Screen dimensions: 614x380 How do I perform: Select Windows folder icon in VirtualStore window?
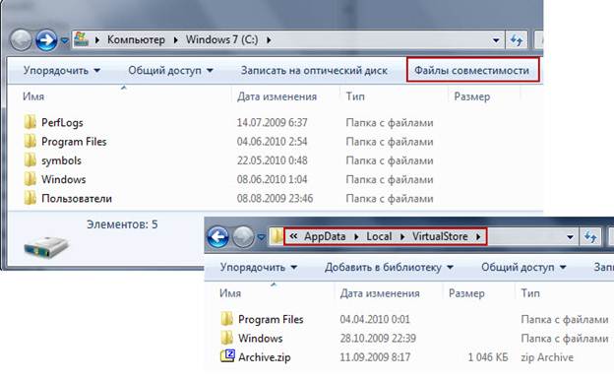coord(226,338)
